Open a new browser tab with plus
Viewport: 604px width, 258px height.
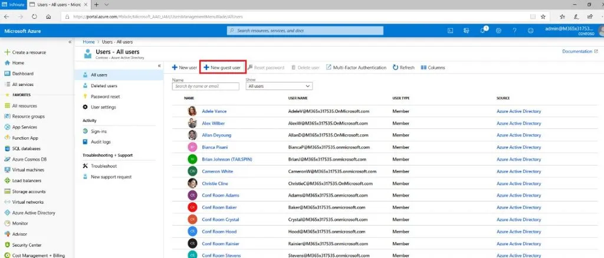point(96,5)
